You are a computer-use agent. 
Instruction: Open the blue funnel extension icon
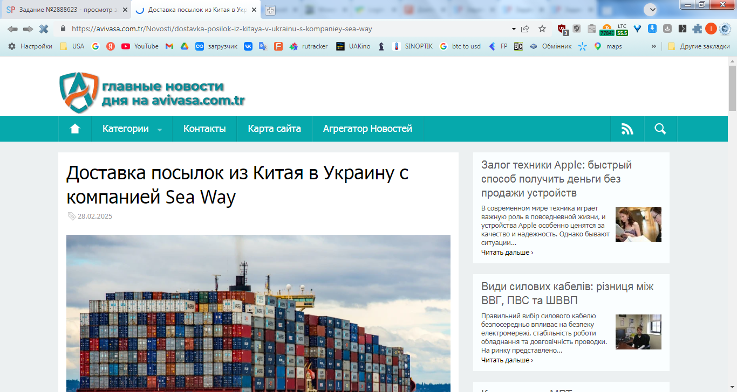click(637, 29)
